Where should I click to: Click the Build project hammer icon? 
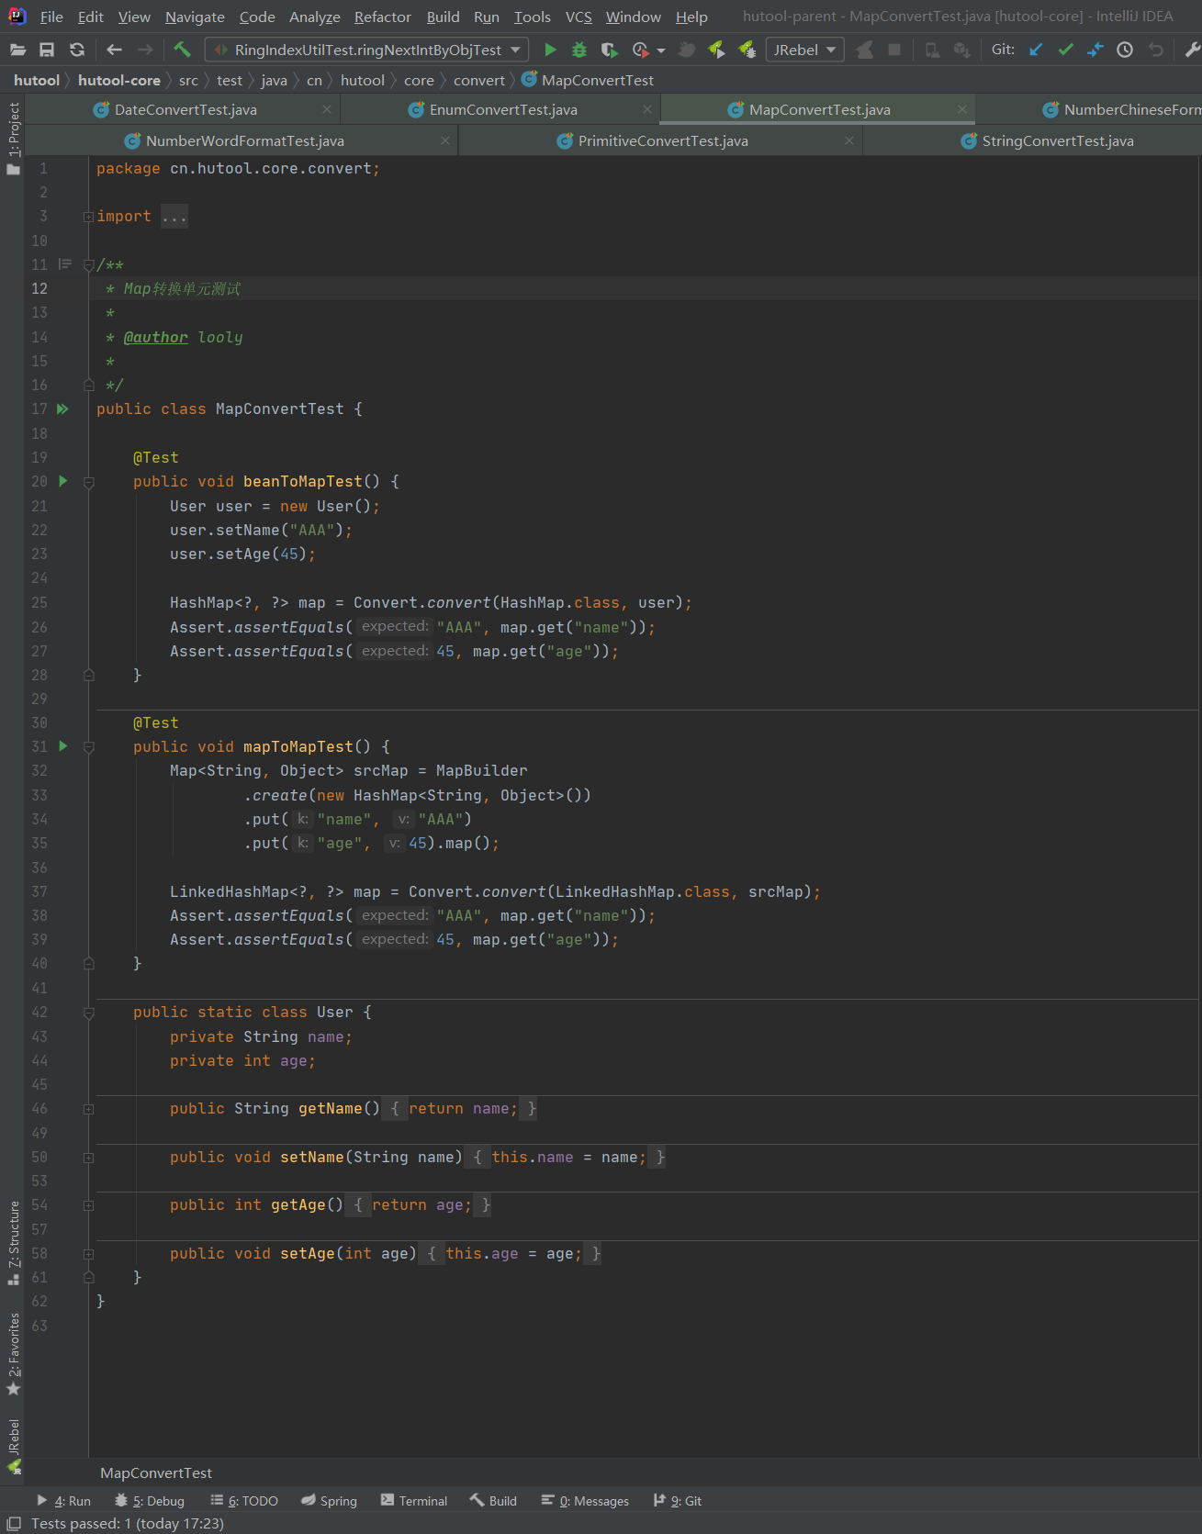(x=182, y=50)
